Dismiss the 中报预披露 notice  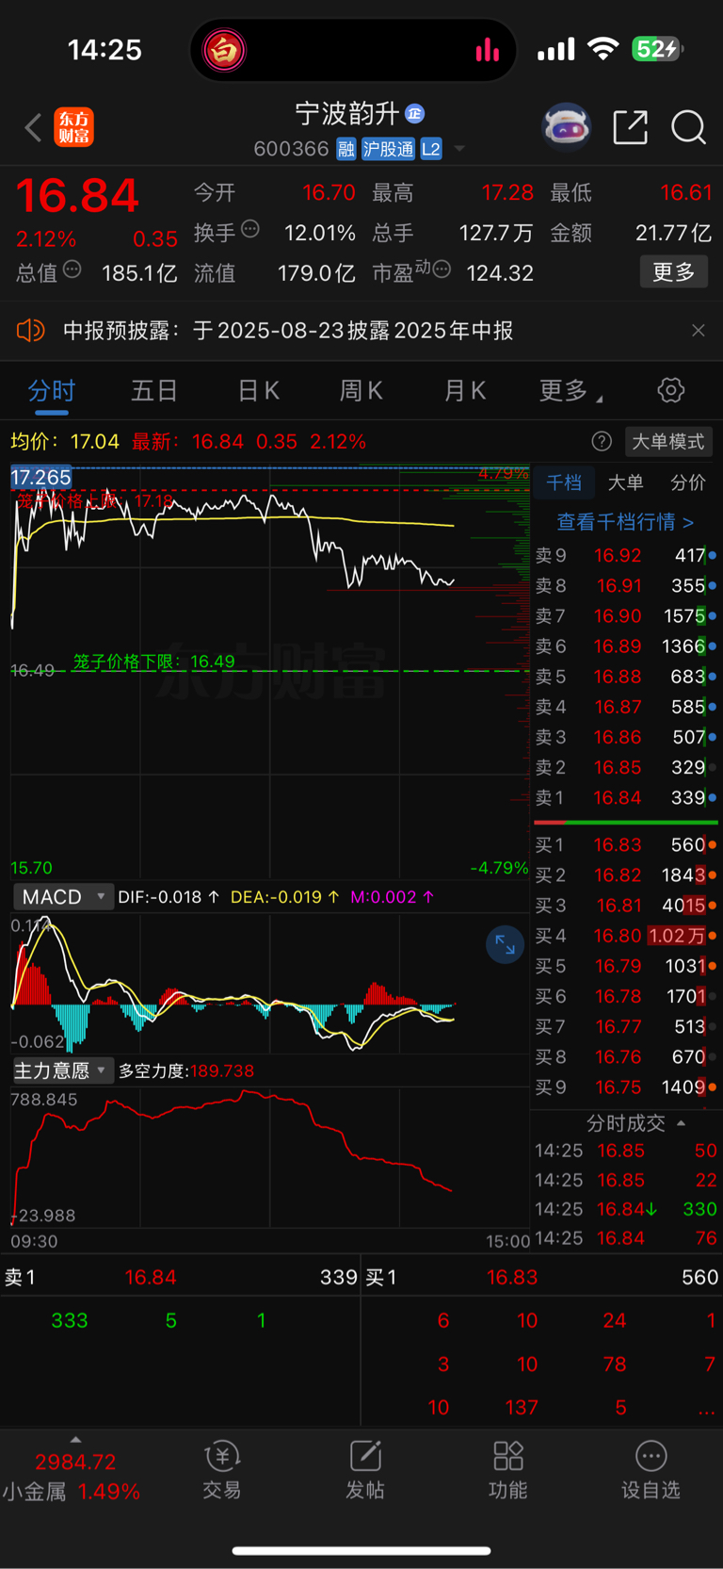point(698,331)
